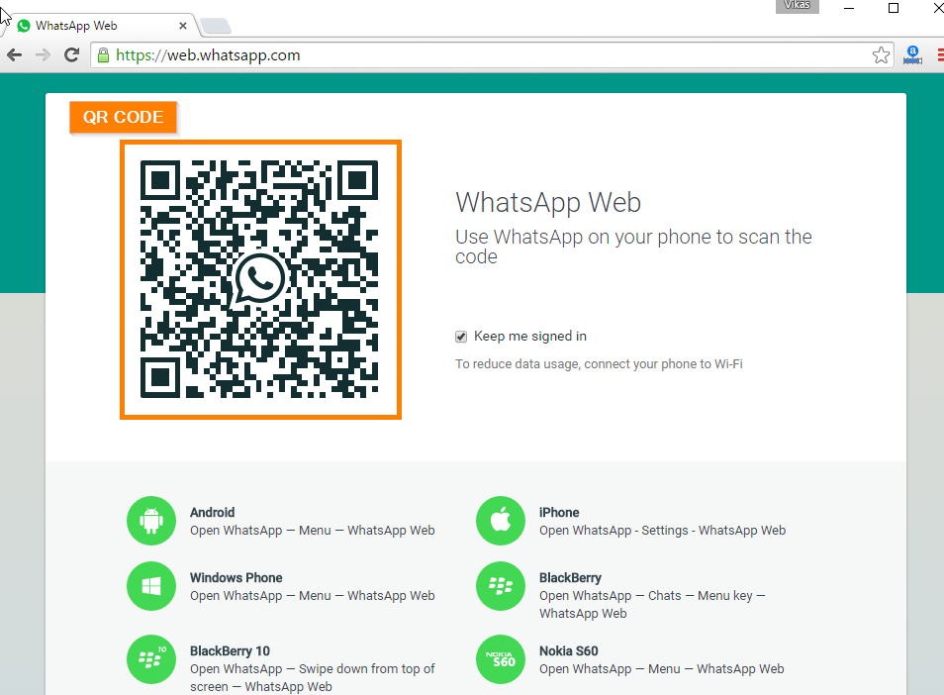Screen dimensions: 944x695
Task: Click the BlackBerry "Chats — Menu key" instruction
Action: (x=652, y=605)
